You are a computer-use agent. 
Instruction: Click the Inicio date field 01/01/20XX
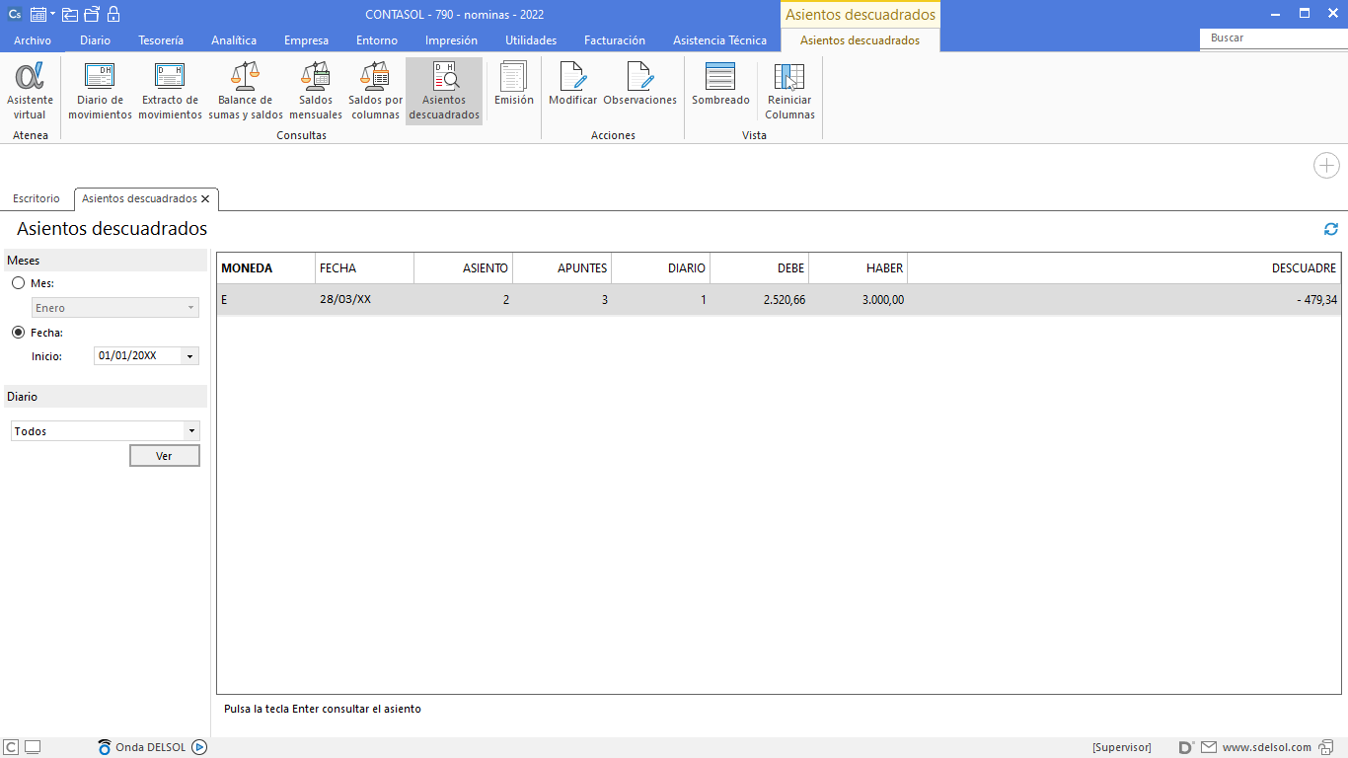coord(137,355)
